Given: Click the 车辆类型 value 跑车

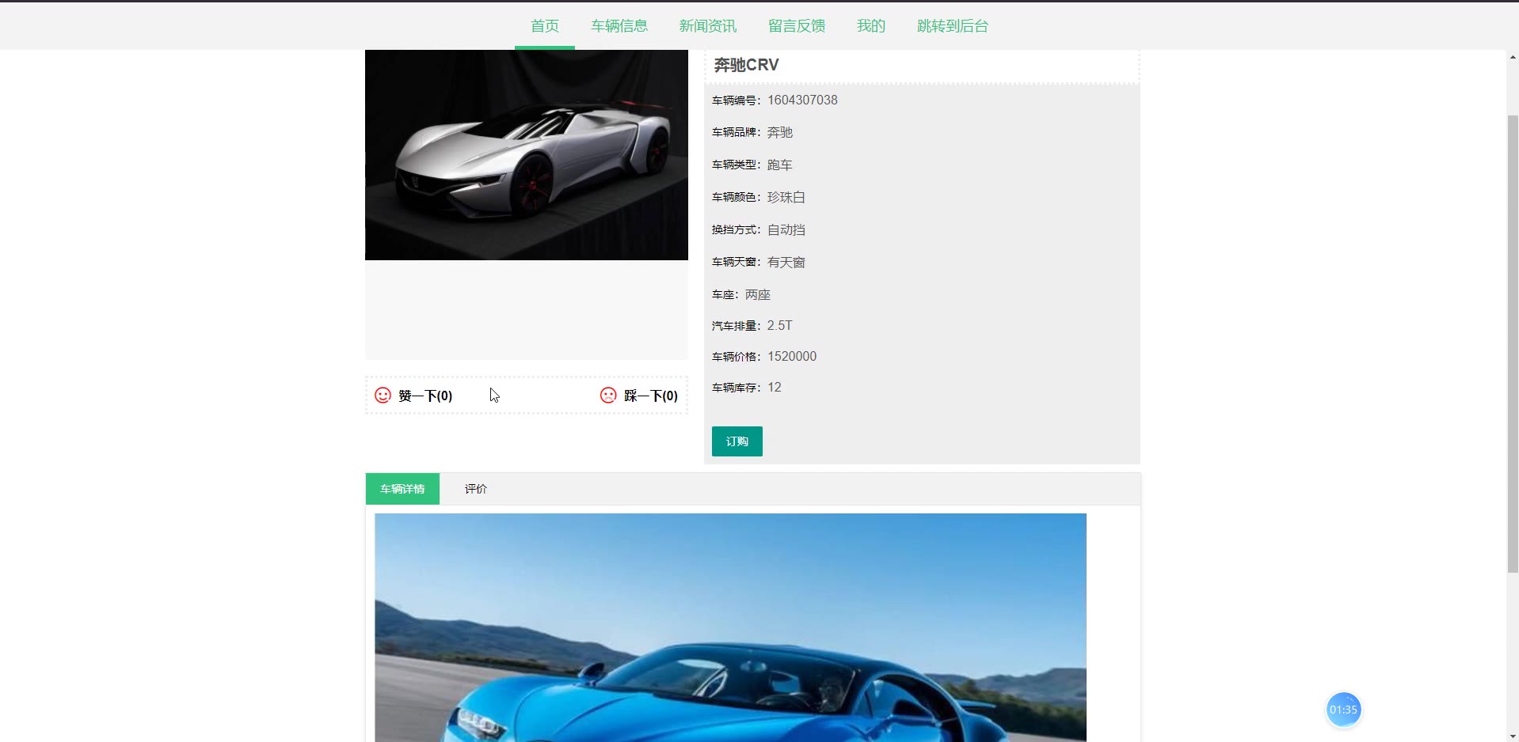Looking at the screenshot, I should 780,165.
